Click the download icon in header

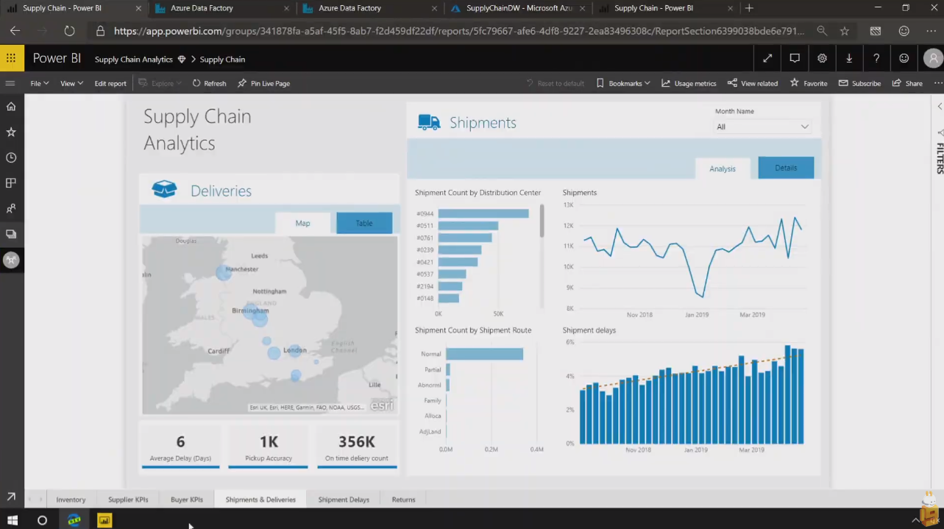(x=849, y=59)
